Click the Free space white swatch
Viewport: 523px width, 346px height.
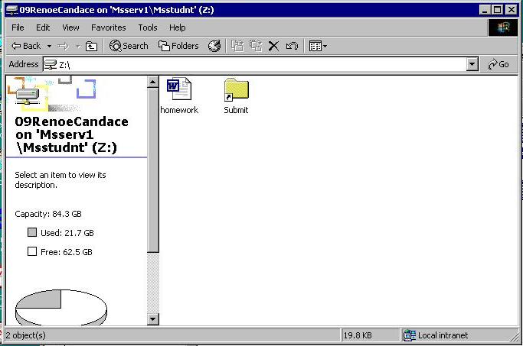[x=32, y=251]
